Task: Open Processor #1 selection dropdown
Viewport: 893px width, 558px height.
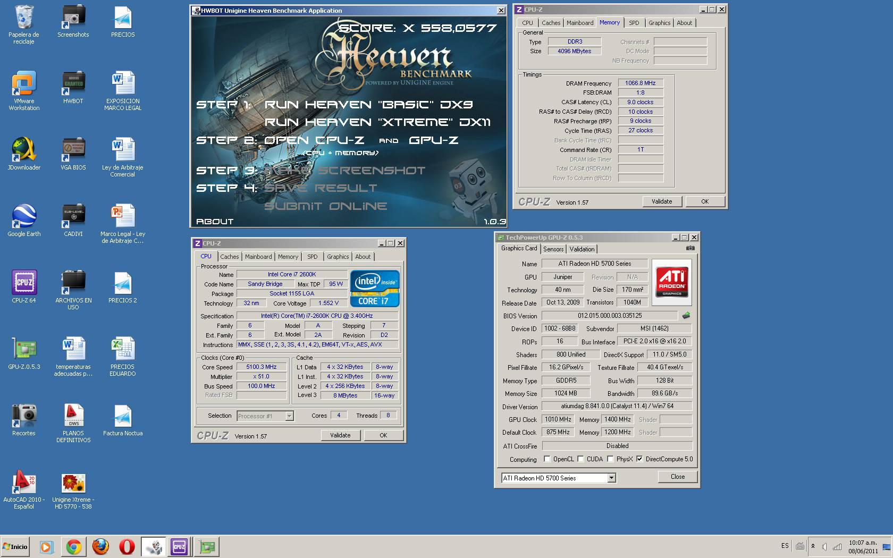Action: pos(289,416)
